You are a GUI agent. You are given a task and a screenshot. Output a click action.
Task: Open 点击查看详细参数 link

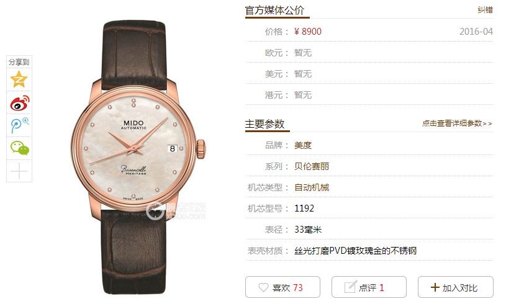457,123
